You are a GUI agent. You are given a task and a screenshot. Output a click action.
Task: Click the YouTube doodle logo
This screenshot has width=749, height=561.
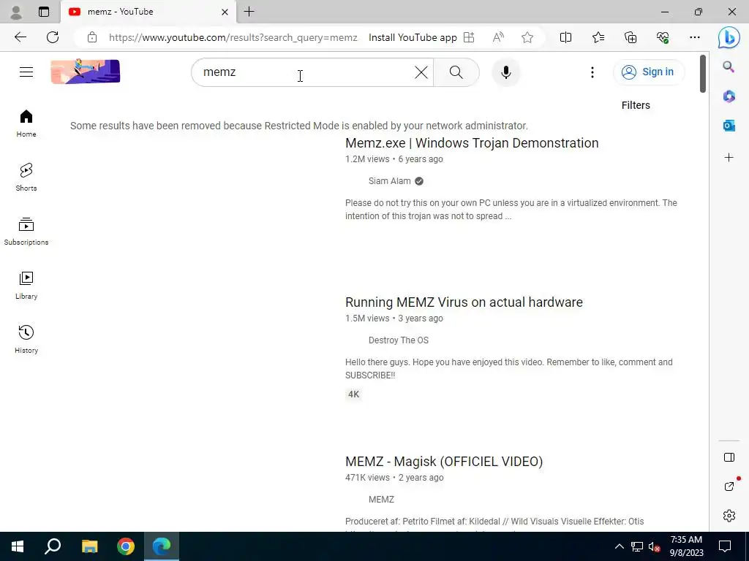pyautogui.click(x=86, y=72)
